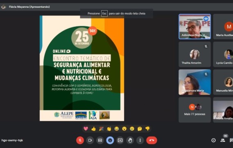Select Maria Amália video tile
This screenshot has height=148, width=233.
tap(223, 110)
